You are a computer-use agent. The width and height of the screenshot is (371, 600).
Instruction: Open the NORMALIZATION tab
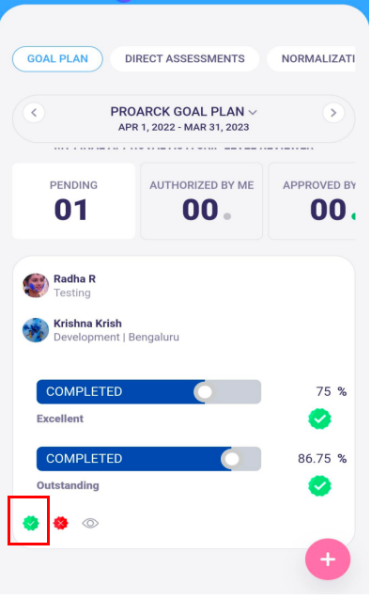tap(312, 58)
